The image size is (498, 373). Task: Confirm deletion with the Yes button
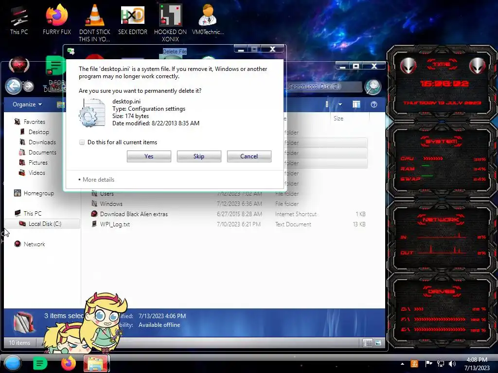pos(149,156)
